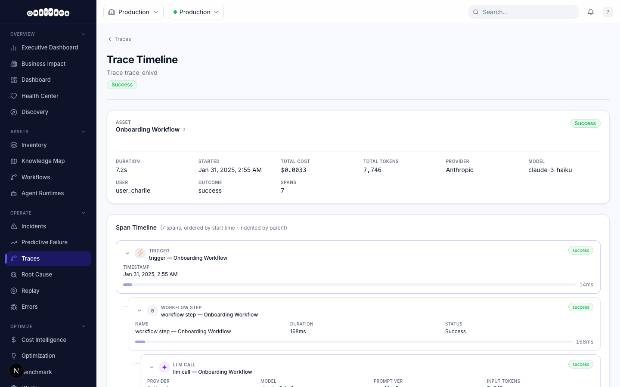Screen dimensions: 620x387
Task: Open the Root Cause sidebar link
Action: (48, 274)
